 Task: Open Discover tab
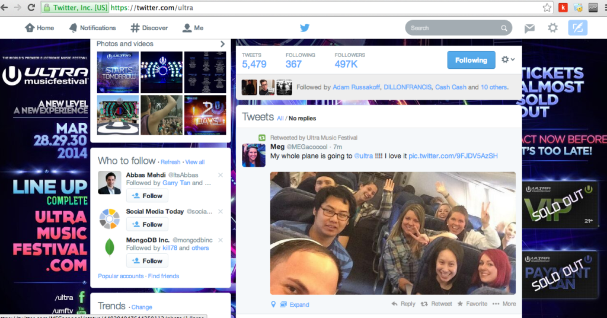[149, 28]
